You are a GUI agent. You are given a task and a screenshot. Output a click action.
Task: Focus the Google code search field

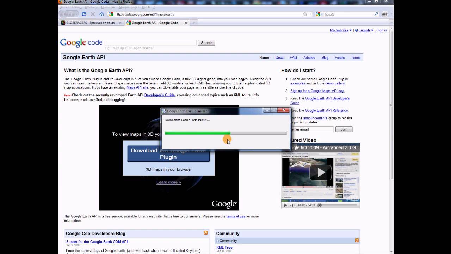[150, 43]
